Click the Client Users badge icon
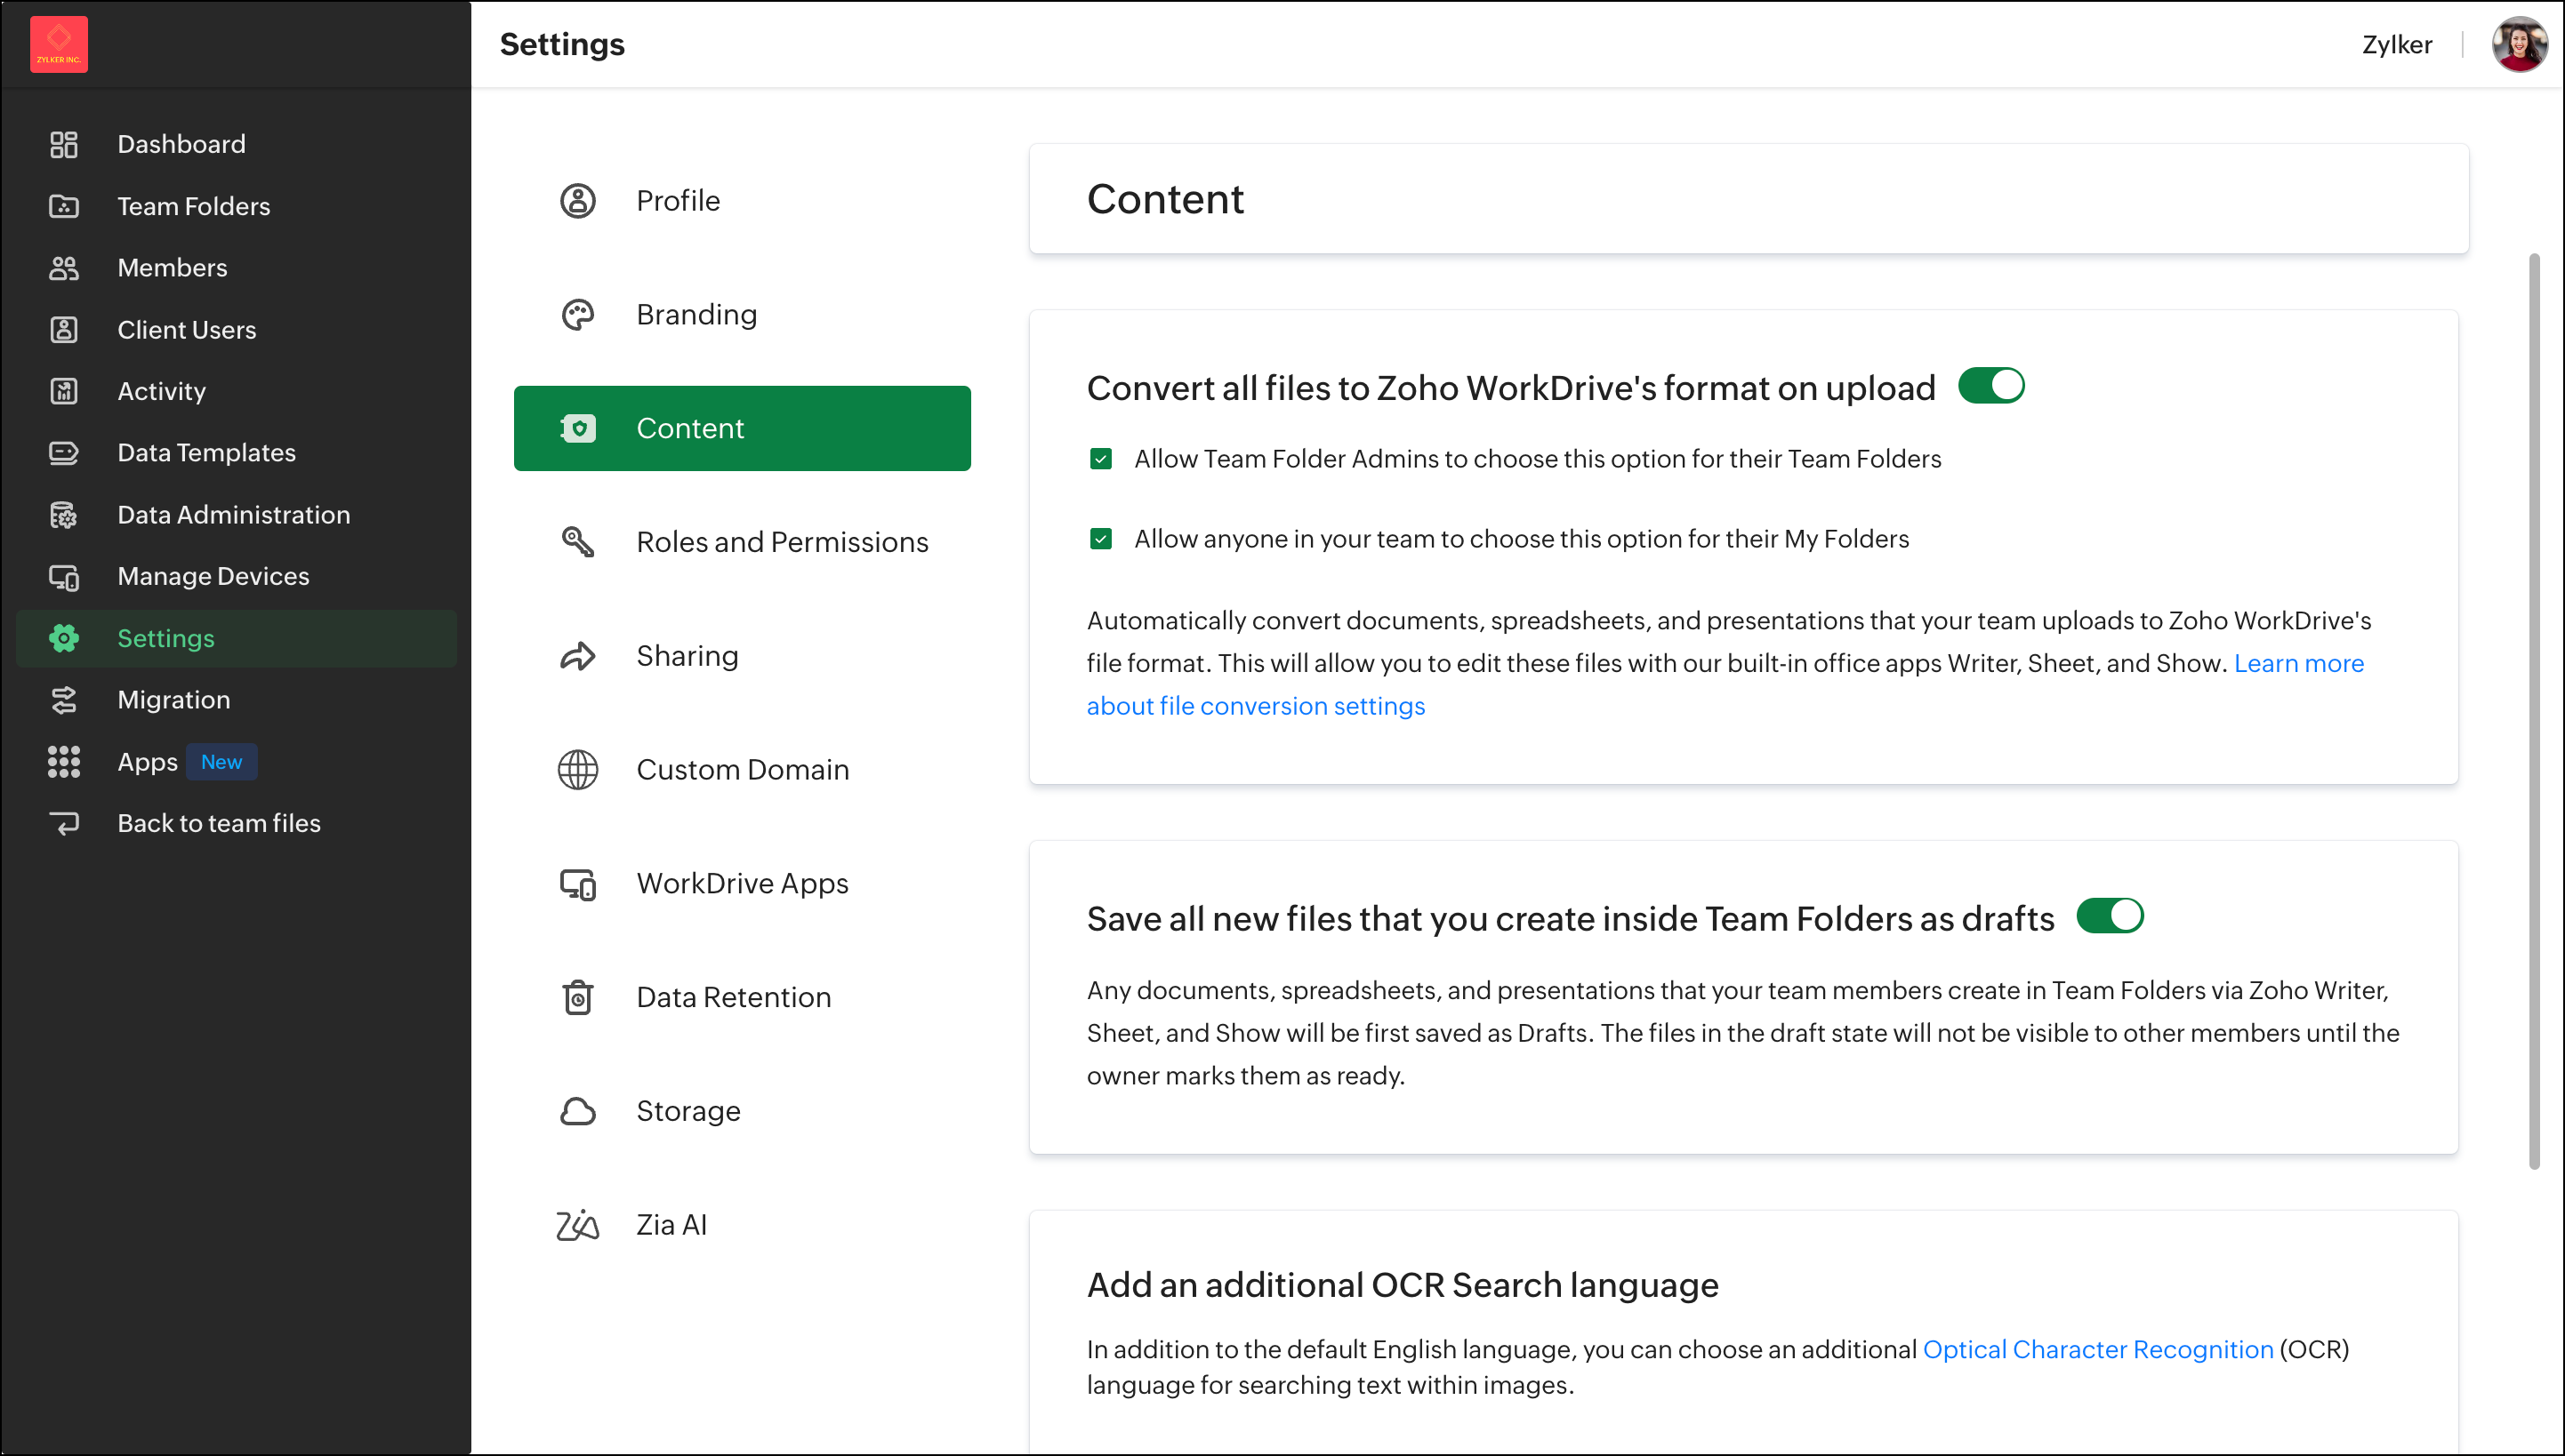The width and height of the screenshot is (2565, 1456). [x=64, y=329]
